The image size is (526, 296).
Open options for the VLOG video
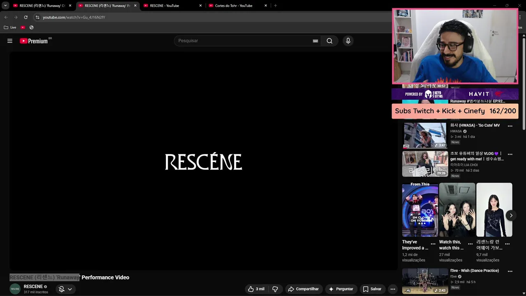(x=510, y=155)
